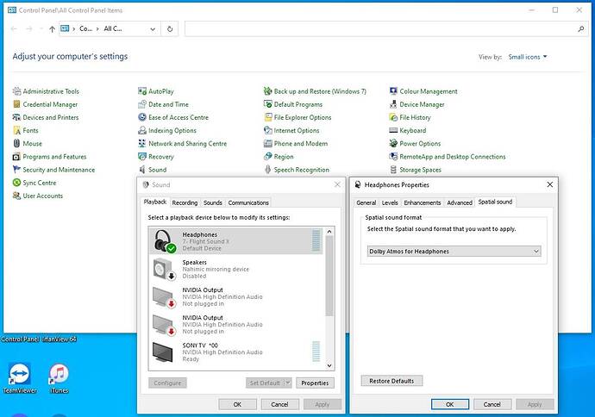Click the Control Panel search box

385,28
